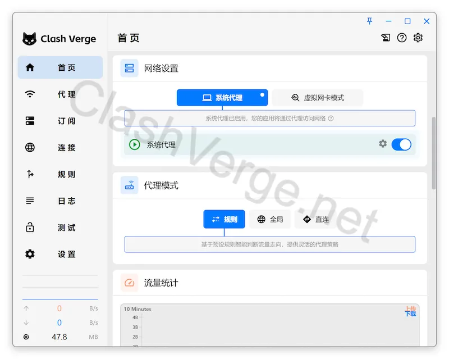This screenshot has height=359, width=449.
Task: Click the Clash Verge cat logo
Action: 30,38
